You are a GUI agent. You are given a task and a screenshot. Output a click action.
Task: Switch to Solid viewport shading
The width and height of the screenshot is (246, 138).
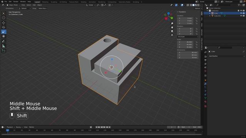point(193,5)
